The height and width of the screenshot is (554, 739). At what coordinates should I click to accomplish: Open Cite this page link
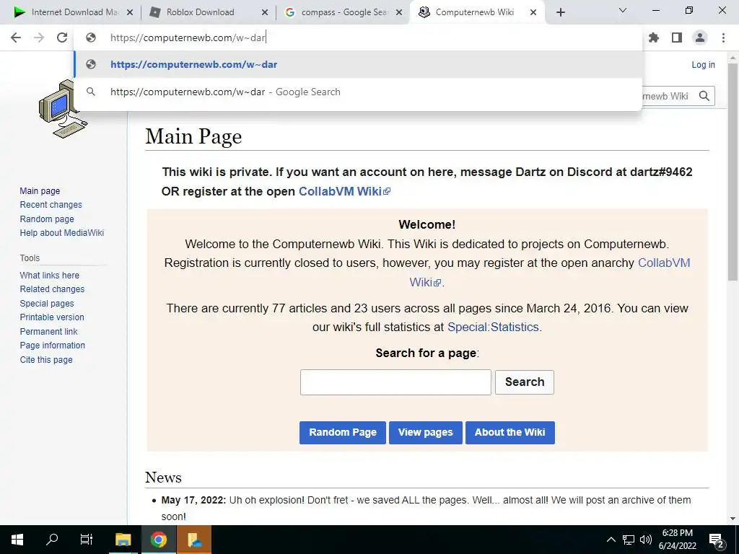coord(46,359)
